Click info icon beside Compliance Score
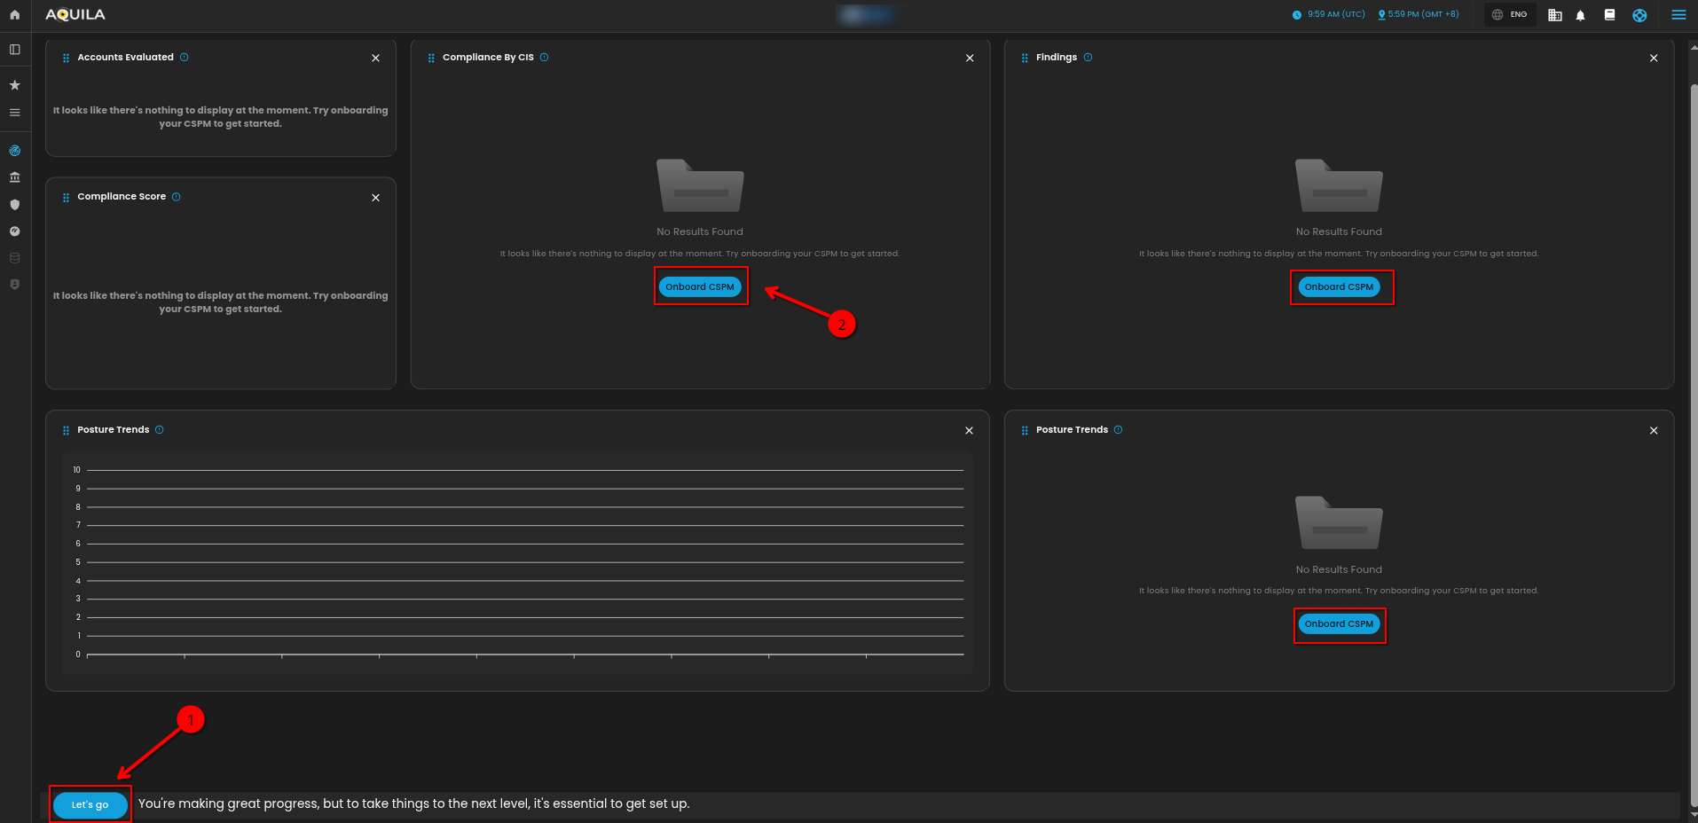Image resolution: width=1698 pixels, height=823 pixels. pos(177,197)
